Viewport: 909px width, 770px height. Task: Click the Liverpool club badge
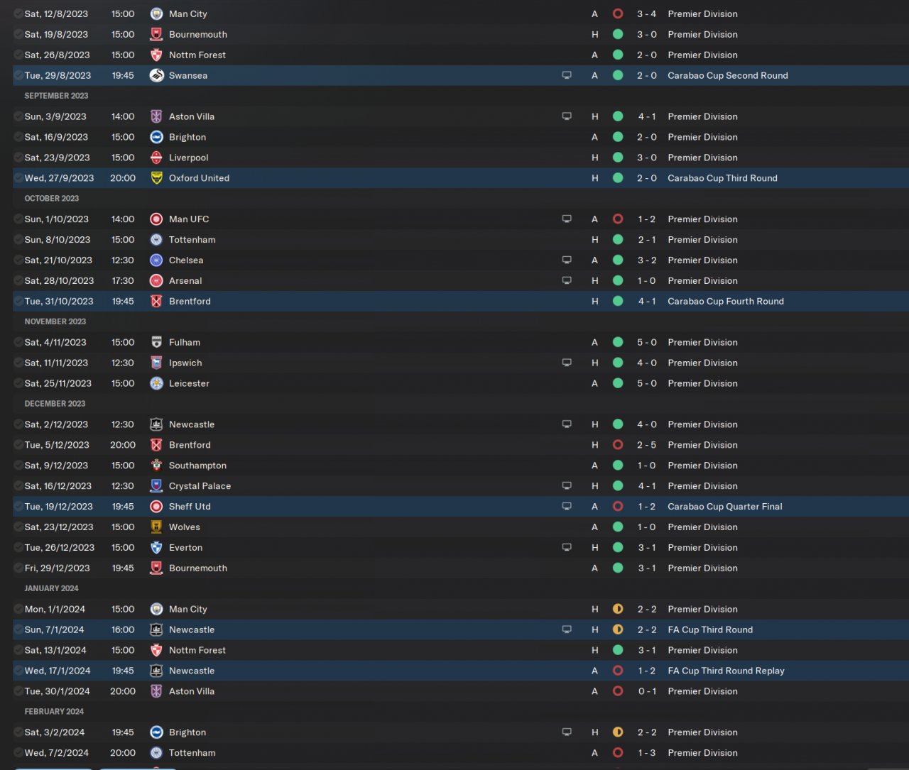[x=157, y=158]
